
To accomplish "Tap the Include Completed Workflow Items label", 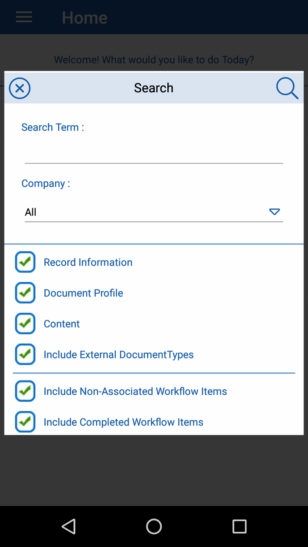I will click(123, 422).
